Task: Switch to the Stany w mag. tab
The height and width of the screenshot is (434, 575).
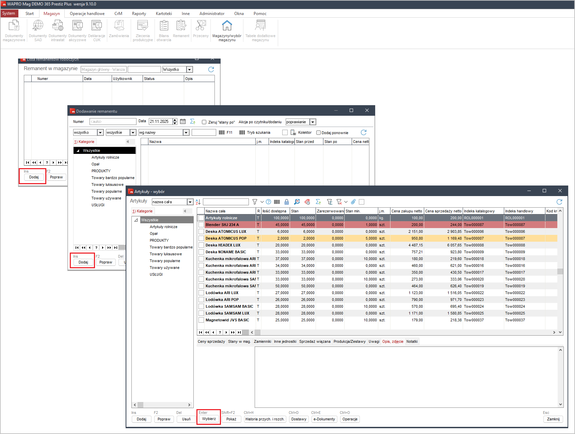Action: (239, 341)
